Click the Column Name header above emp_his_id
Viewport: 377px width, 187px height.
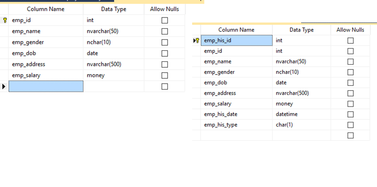point(237,30)
